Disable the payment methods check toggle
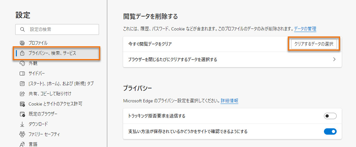356x147 pixels. pyautogui.click(x=330, y=131)
